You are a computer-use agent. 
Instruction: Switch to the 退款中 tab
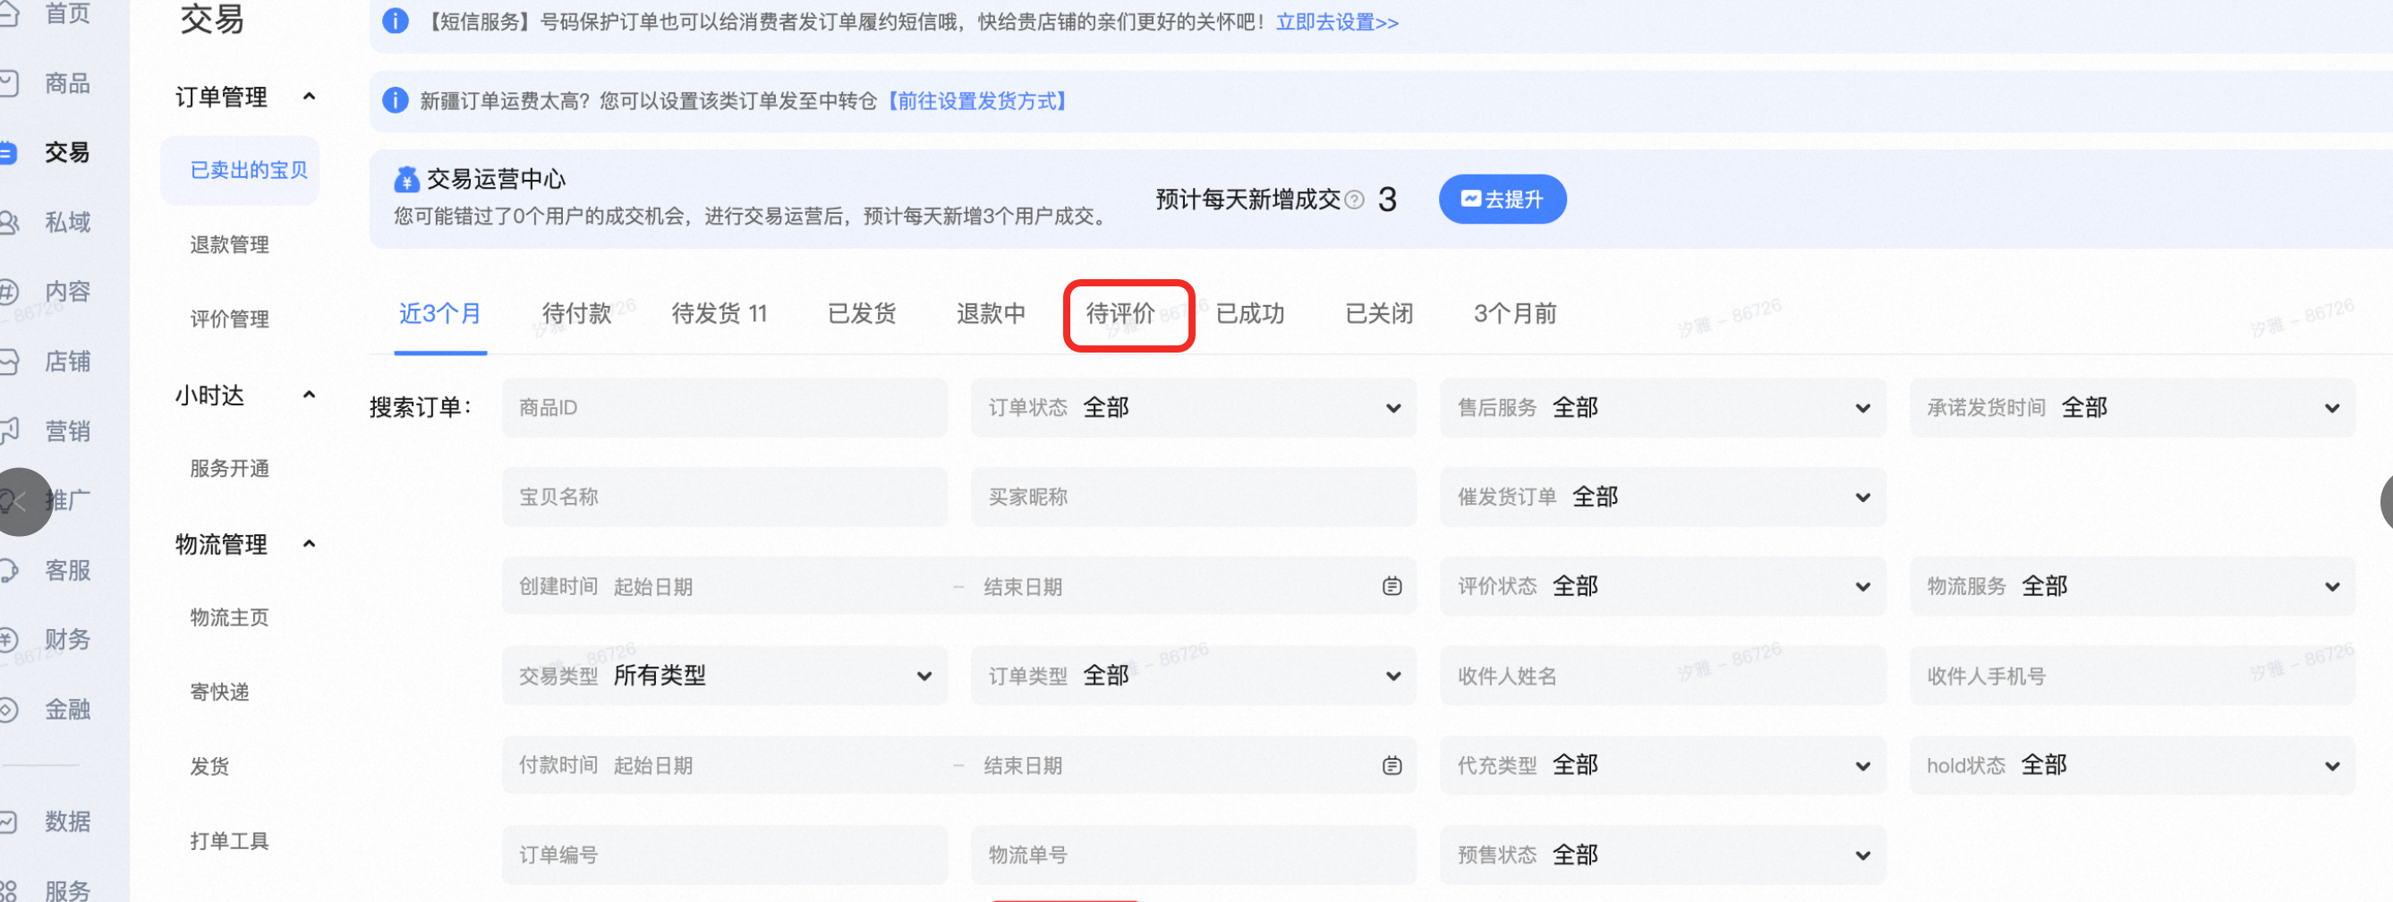(x=992, y=314)
